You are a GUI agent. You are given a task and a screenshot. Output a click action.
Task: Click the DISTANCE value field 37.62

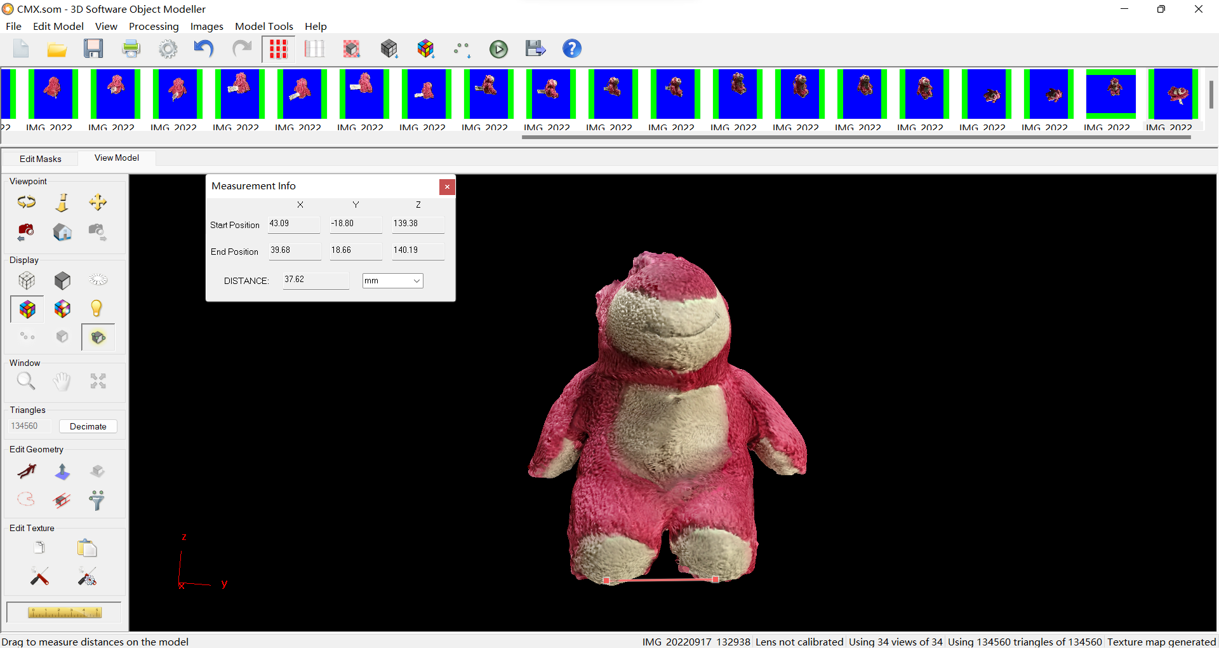(316, 280)
